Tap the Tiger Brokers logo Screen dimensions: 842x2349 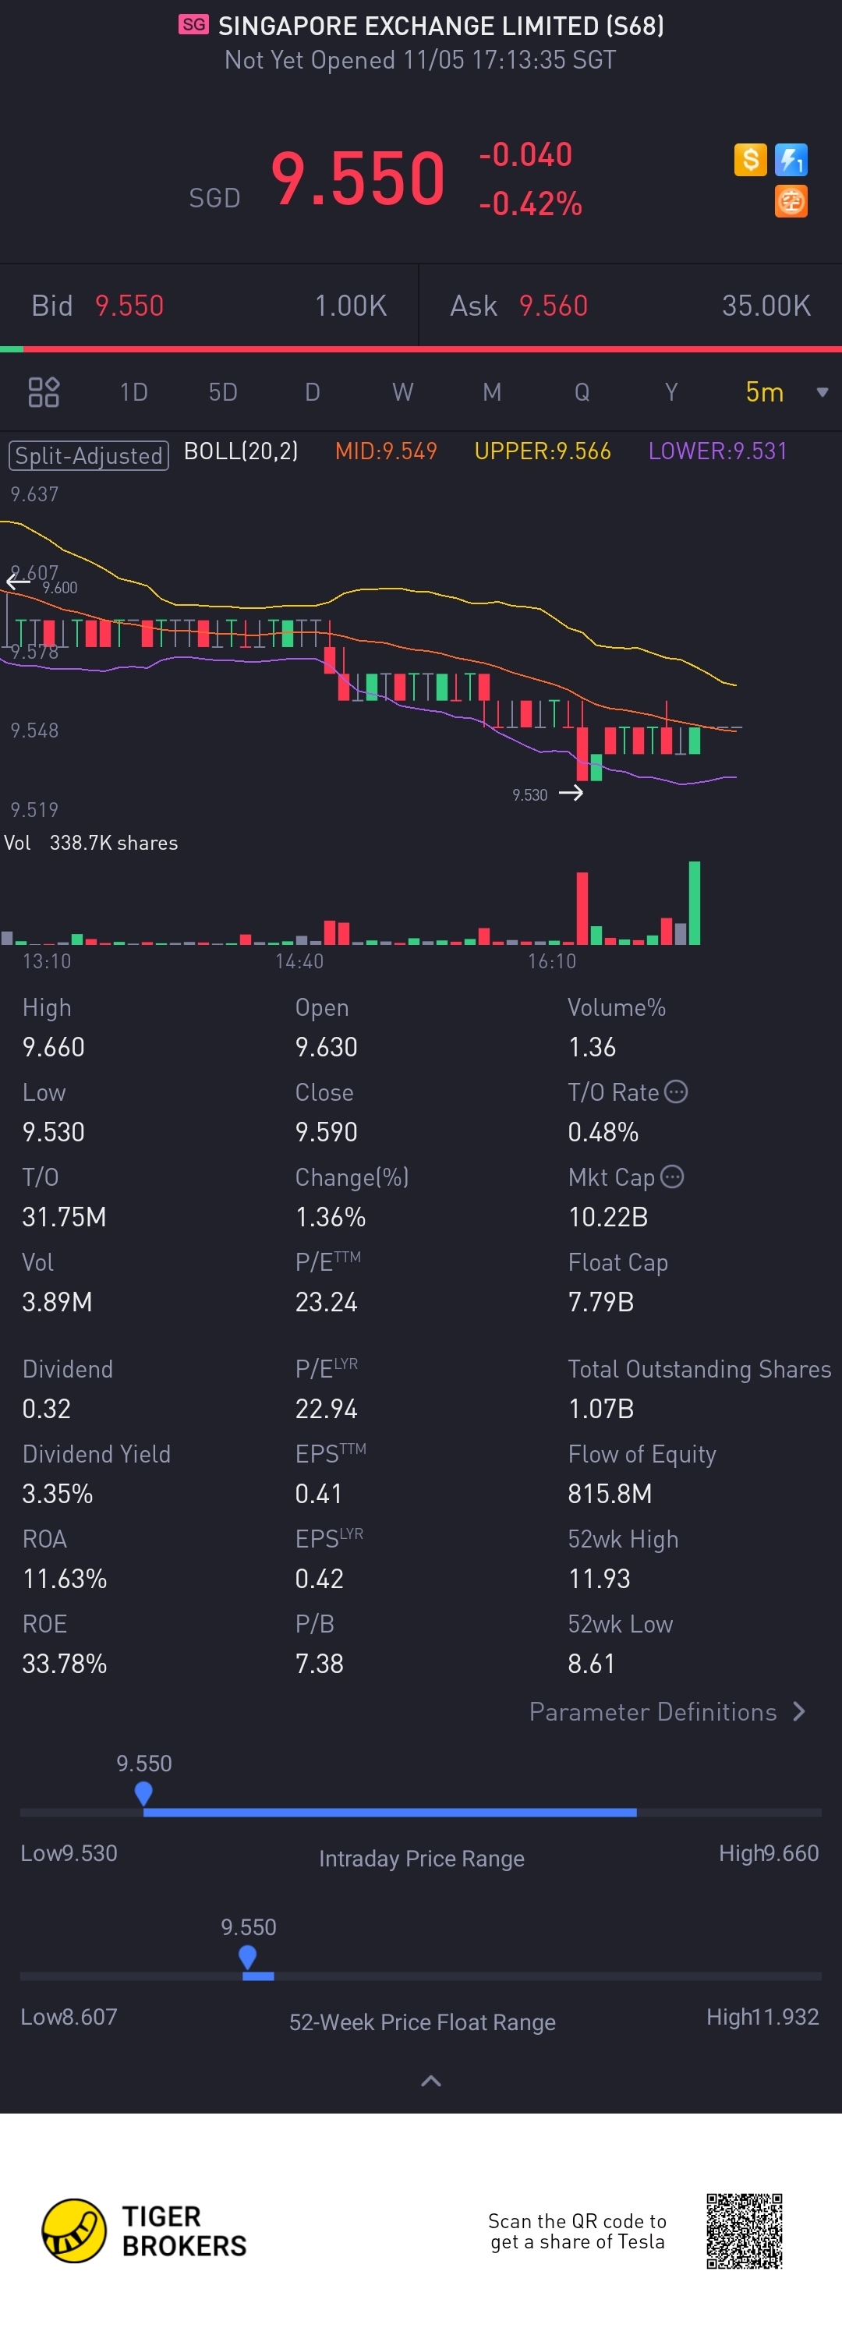pos(75,2230)
